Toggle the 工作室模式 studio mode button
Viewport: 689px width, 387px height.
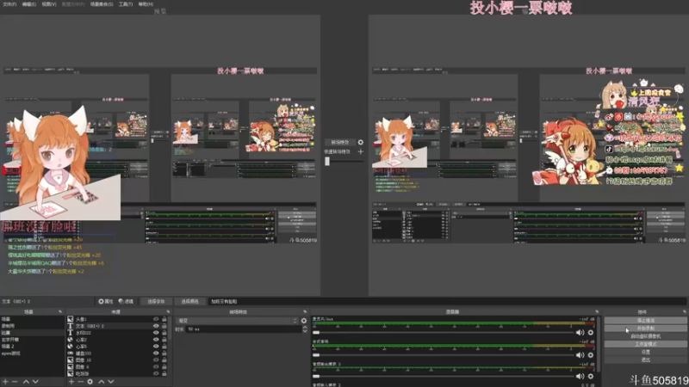point(645,344)
